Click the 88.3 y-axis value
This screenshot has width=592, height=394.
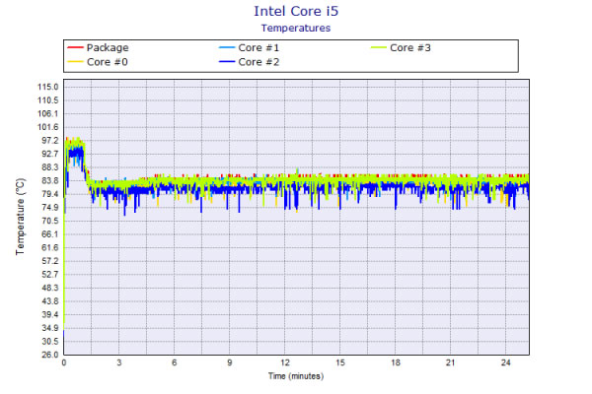(x=50, y=167)
